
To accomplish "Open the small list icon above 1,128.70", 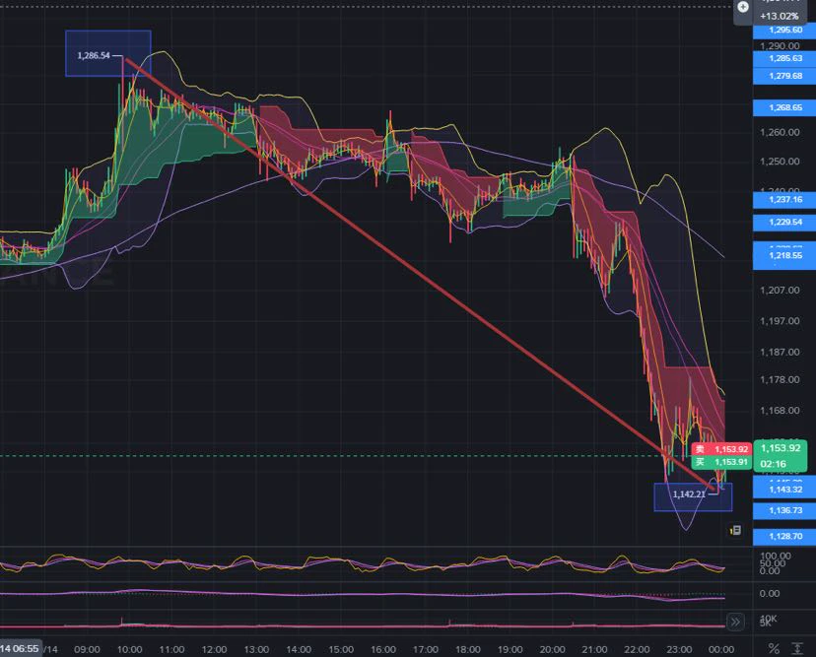I will (735, 530).
